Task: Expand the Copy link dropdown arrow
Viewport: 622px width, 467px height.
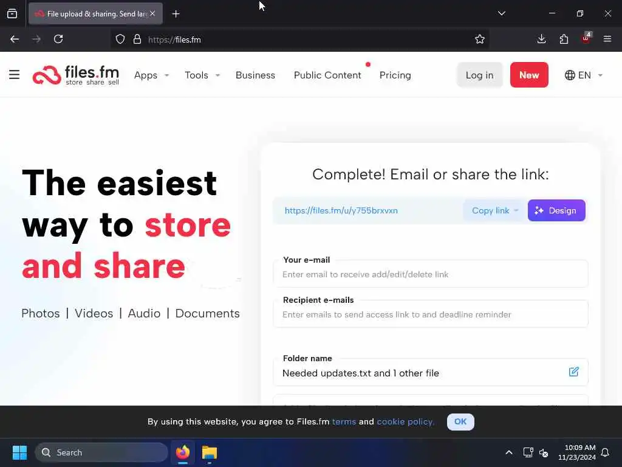Action: tap(516, 210)
